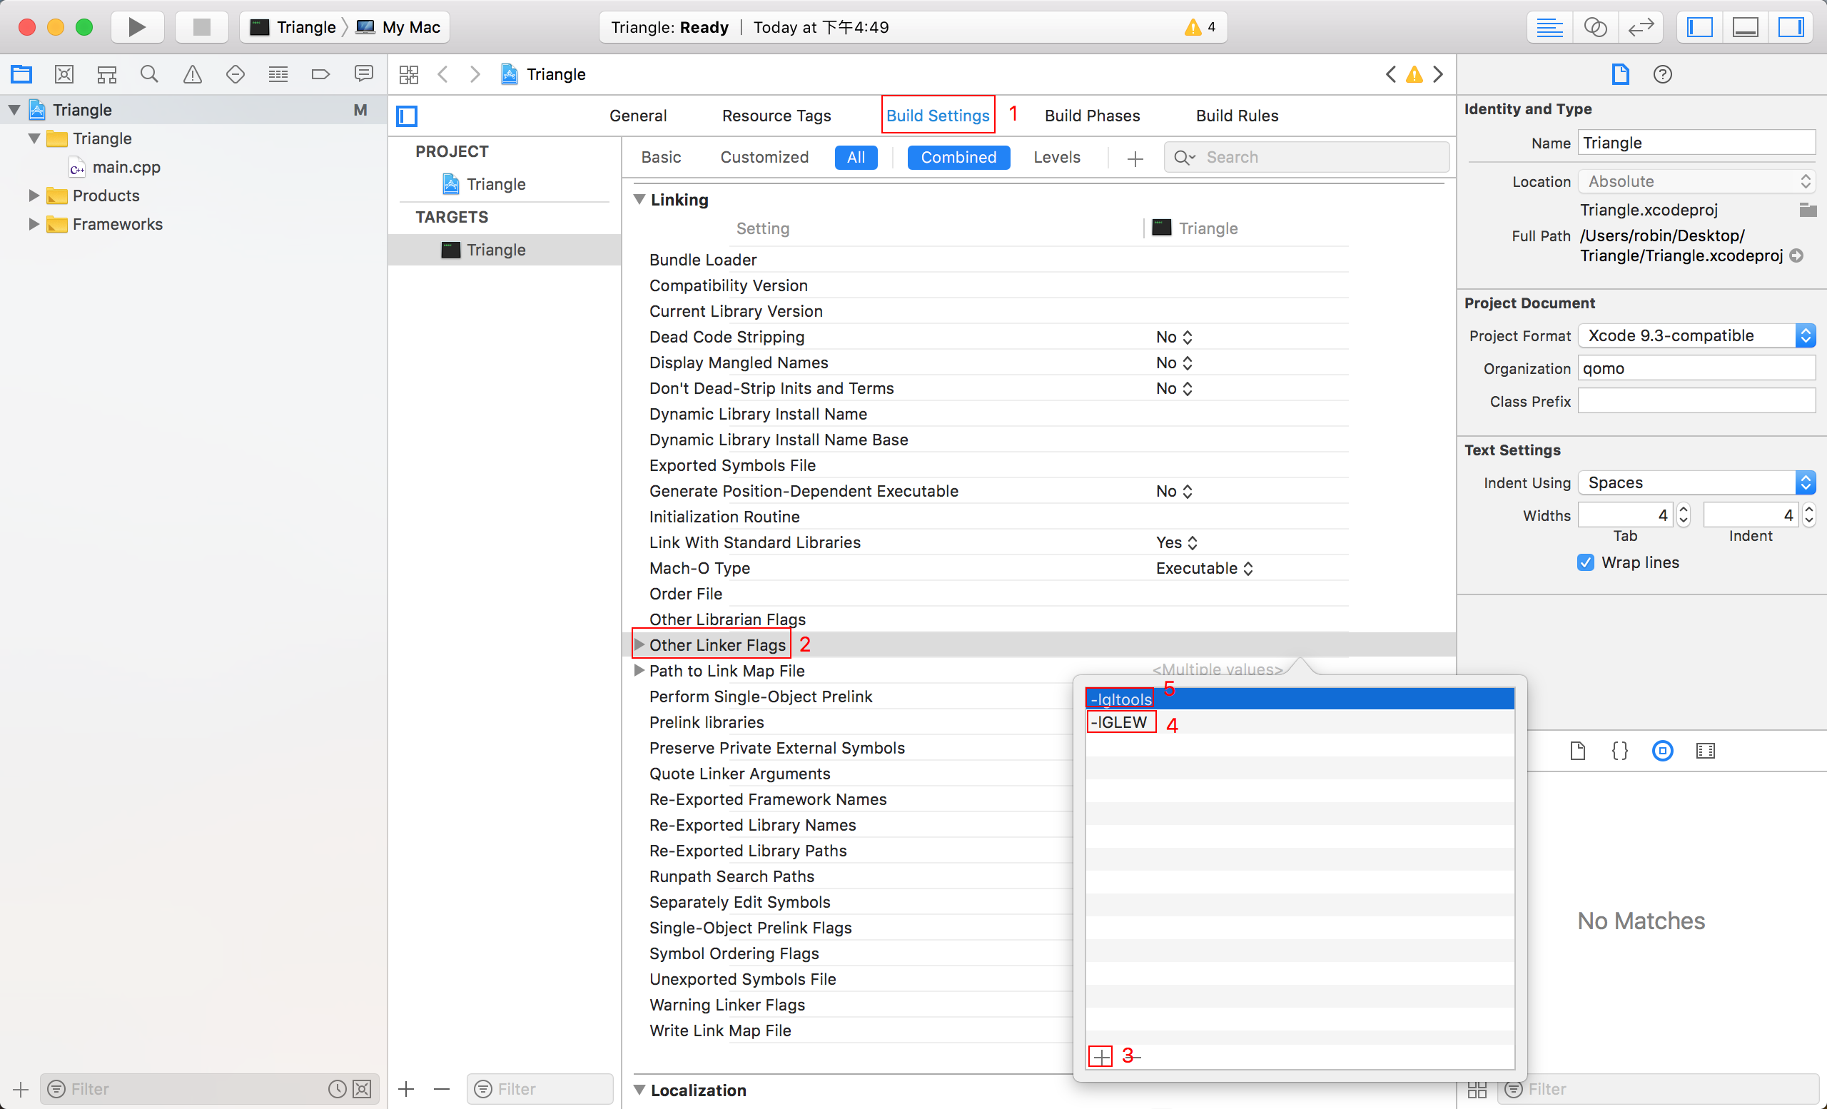Hide the project and targets list
This screenshot has width=1827, height=1109.
[407, 116]
